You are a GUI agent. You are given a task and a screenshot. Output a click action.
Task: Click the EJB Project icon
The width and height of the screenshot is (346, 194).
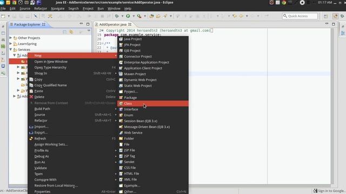pyautogui.click(x=121, y=51)
